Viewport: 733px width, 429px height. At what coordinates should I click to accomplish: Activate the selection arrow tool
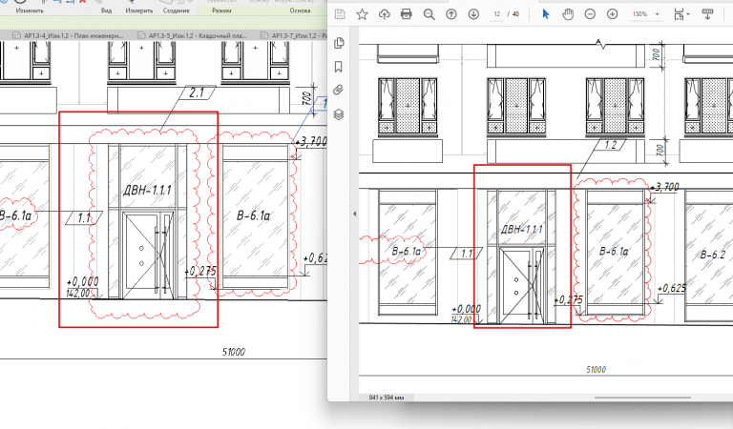coord(546,14)
